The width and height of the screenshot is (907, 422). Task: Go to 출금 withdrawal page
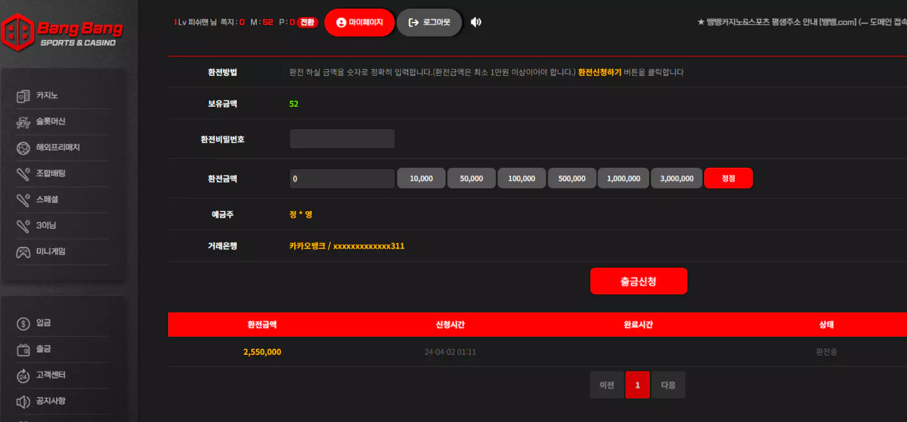pos(44,348)
